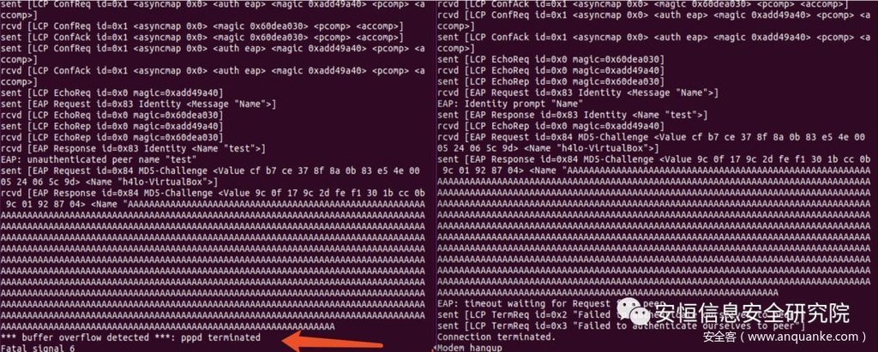Viewport: 878px width, 352px height.
Task: Select the 'buffer overflow detected' line
Action: tap(131, 337)
